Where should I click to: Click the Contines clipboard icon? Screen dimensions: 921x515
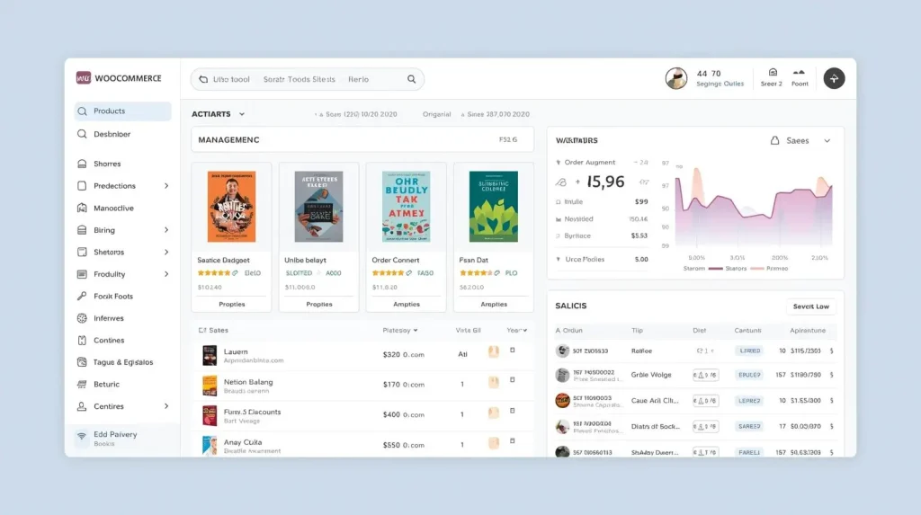pos(82,340)
